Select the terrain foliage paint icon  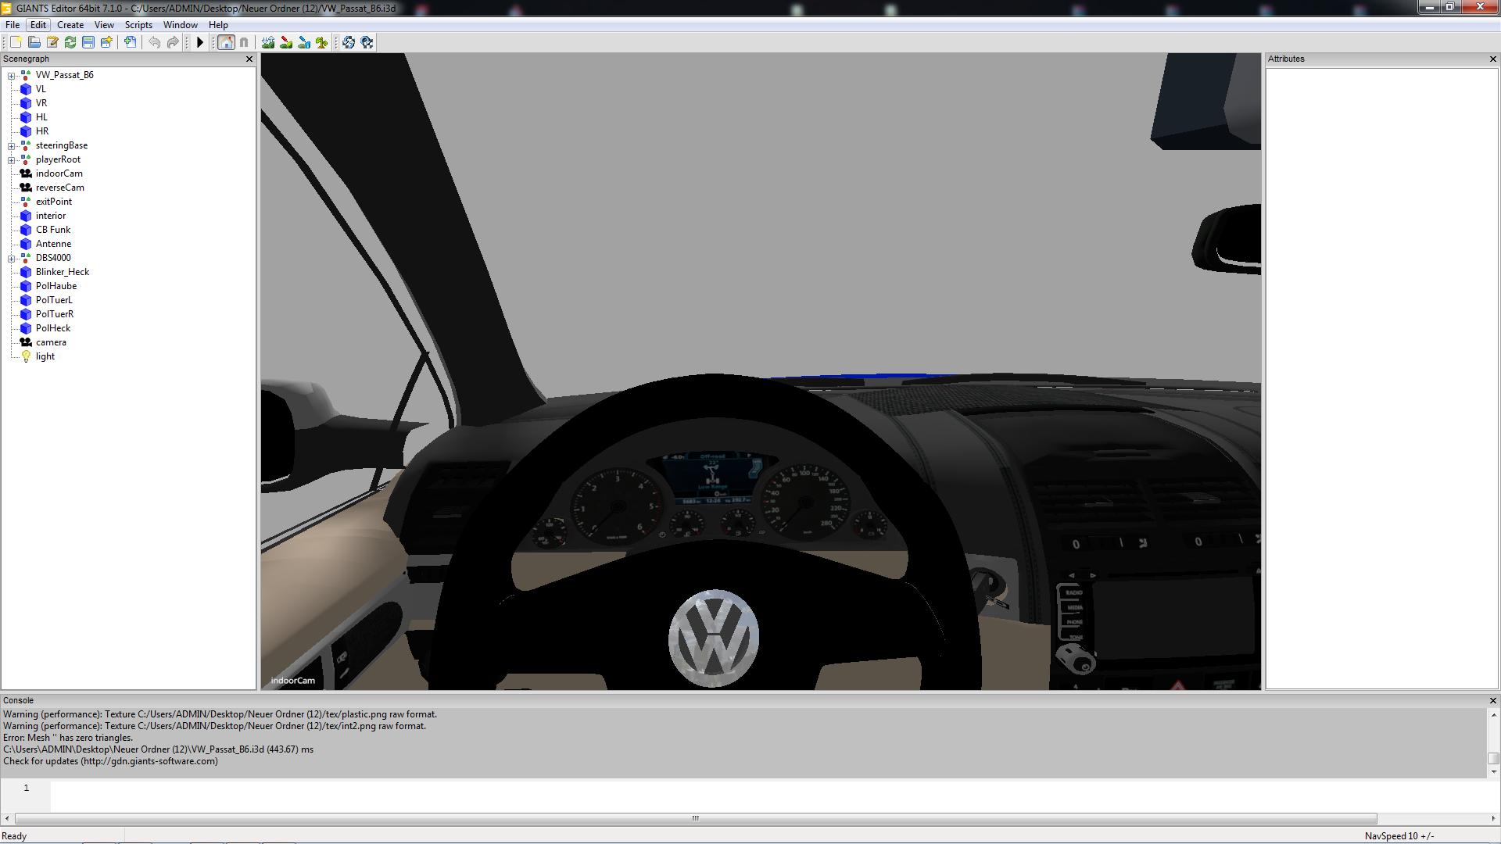322,42
